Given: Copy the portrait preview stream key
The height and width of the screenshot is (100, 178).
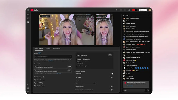Looking at the screenshot, I should pos(111,19).
